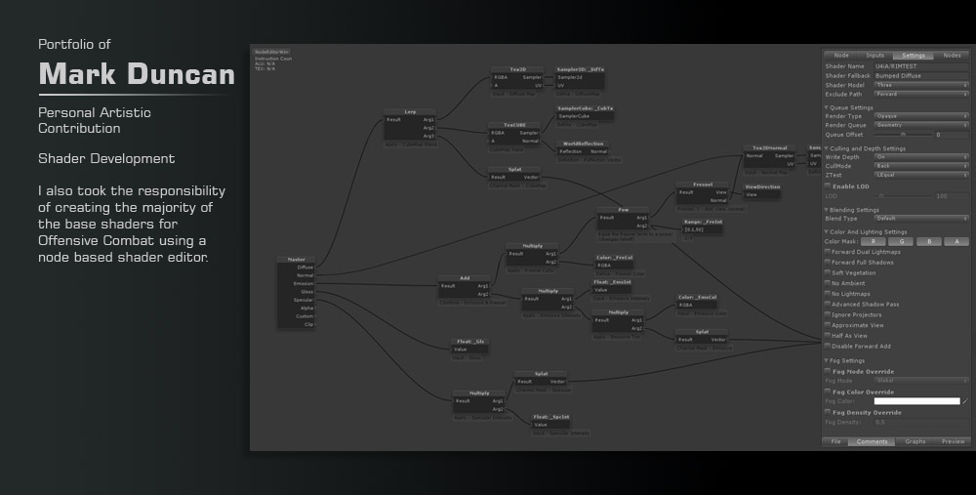976x495 pixels.
Task: Collapse the Queue Settings section
Action: tap(827, 107)
